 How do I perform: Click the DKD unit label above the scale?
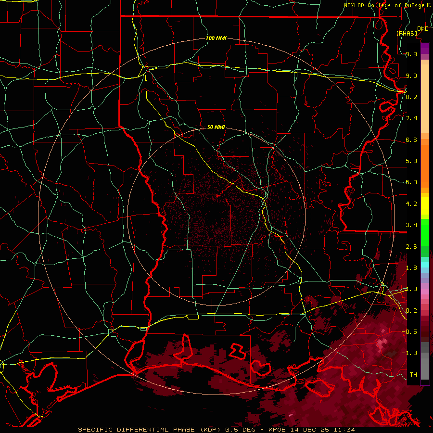tap(422, 29)
